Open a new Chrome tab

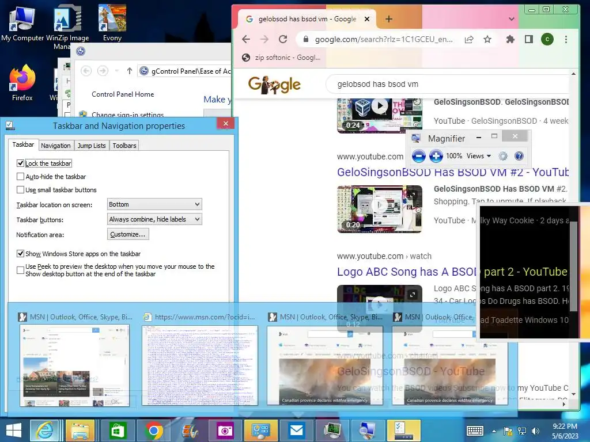[389, 19]
